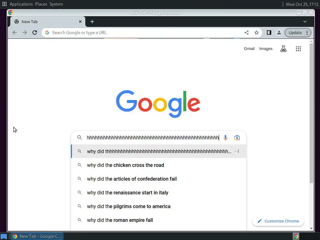Share this page using the share icon
Screen dimensions: 320x240
click(247, 32)
